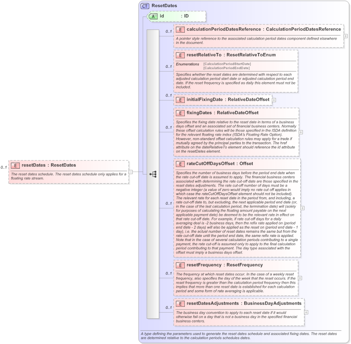The width and height of the screenshot is (351, 344).
Task: Select the rateCutOffDaysOffset element name
Action: (x=210, y=164)
